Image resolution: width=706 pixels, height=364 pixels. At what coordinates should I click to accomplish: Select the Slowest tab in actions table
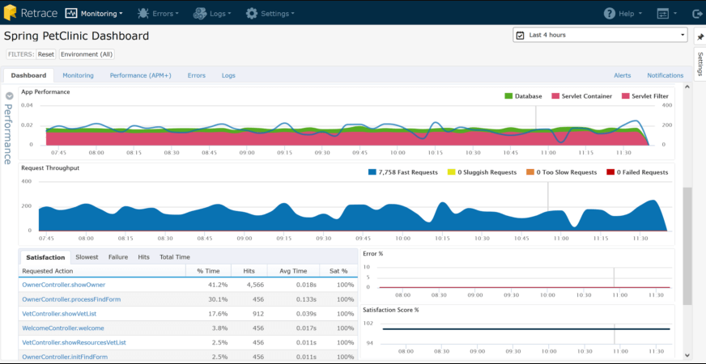pos(87,257)
